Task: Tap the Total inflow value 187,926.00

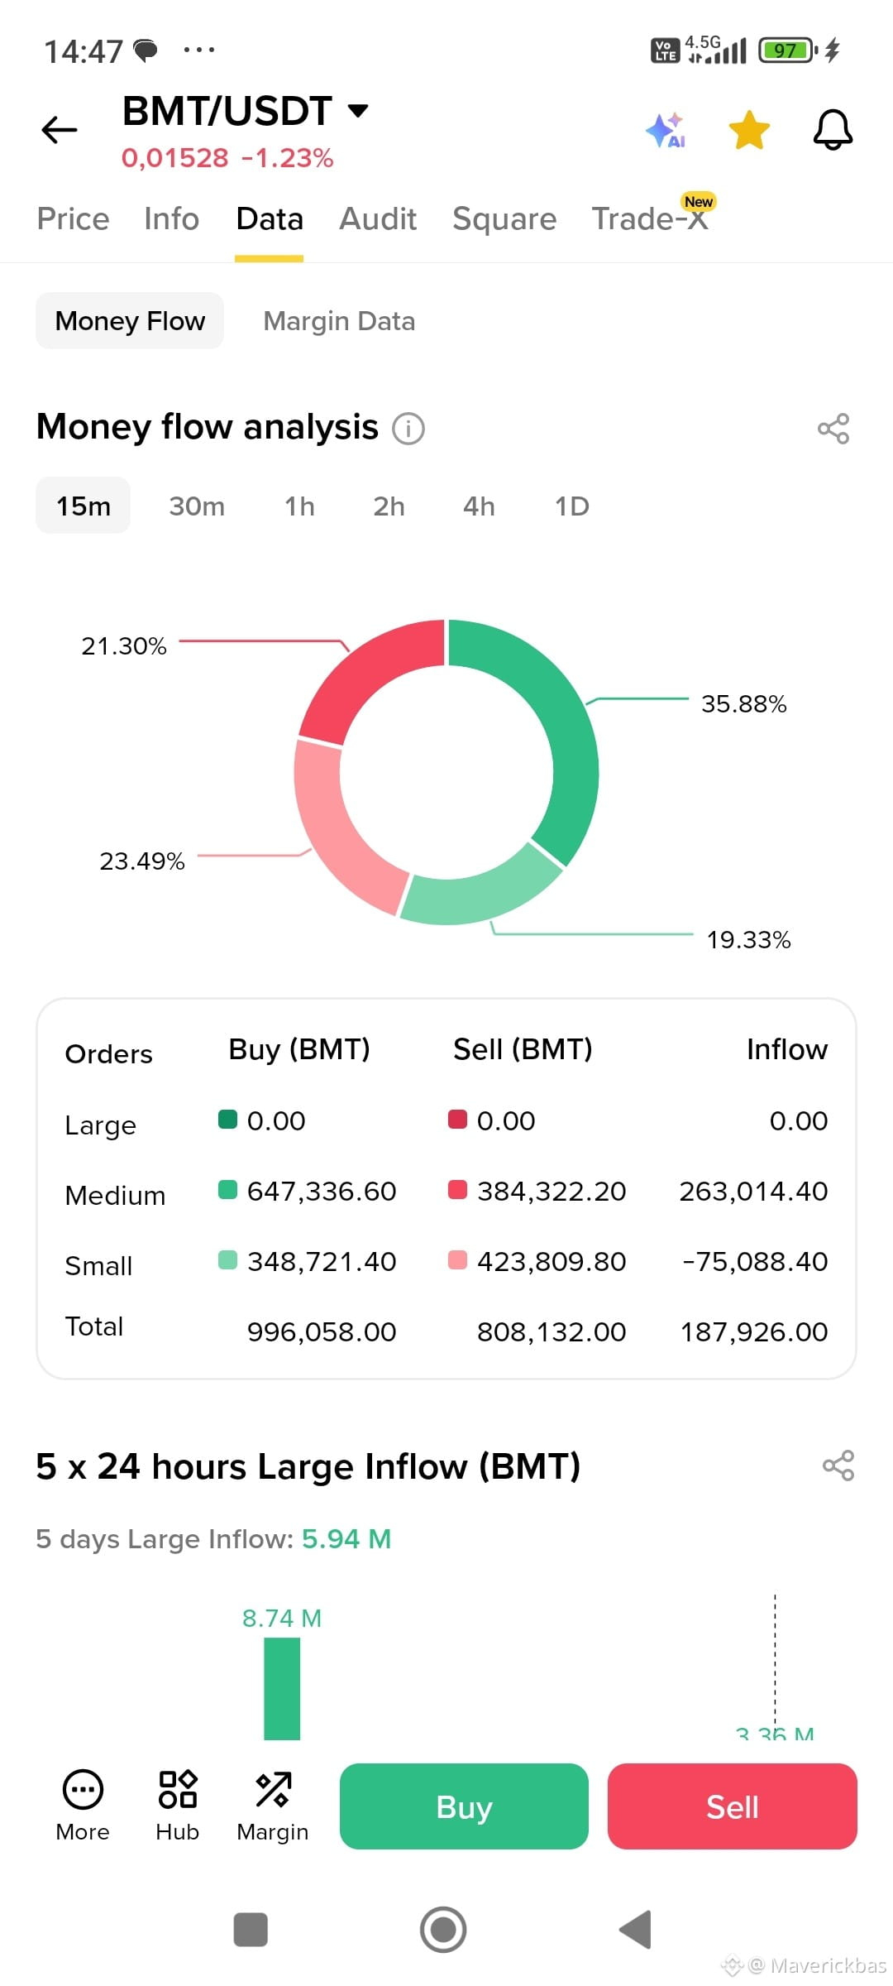Action: (x=754, y=1331)
